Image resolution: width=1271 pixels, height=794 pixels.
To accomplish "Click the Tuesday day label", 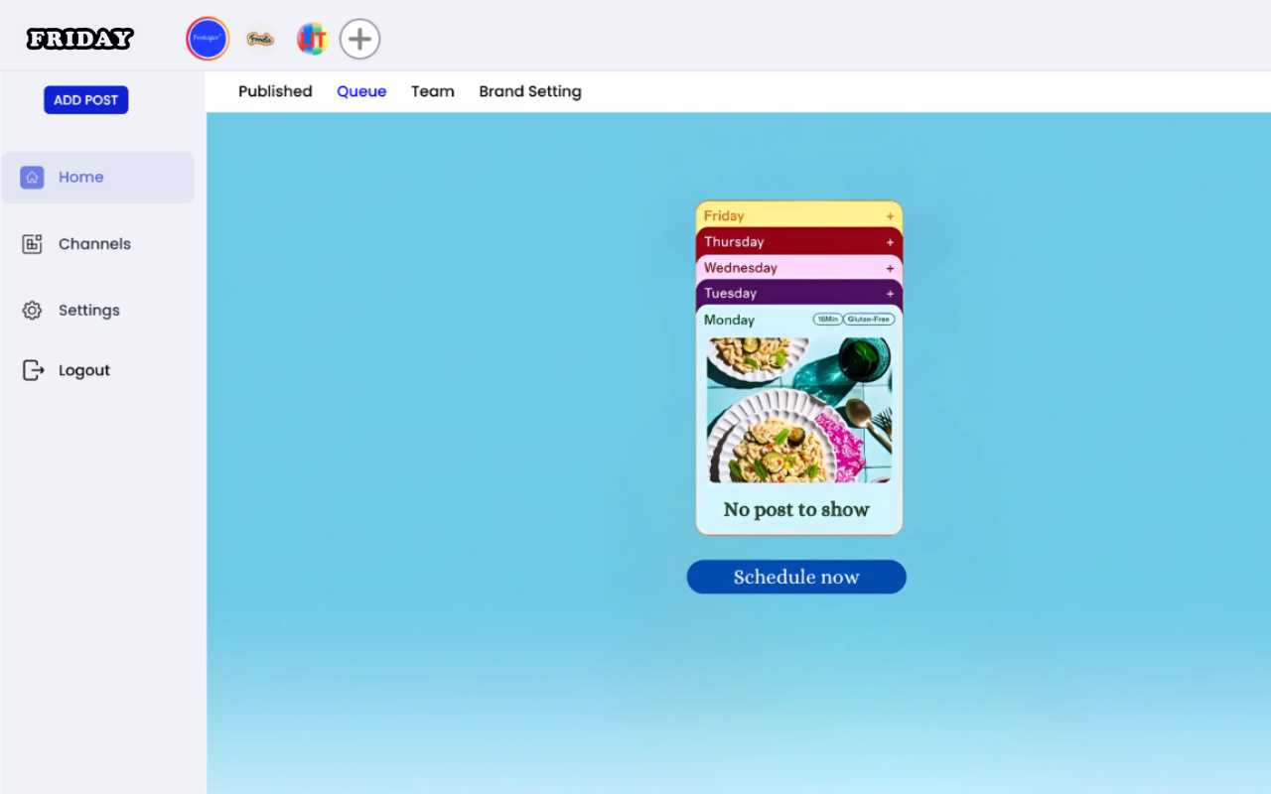I will (730, 293).
